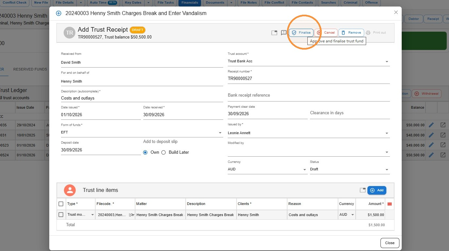Image resolution: width=449 pixels, height=251 pixels.
Task: Tick the select-all line items checkbox
Action: (61, 204)
